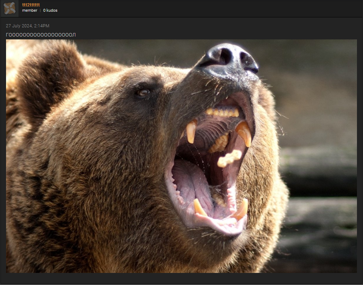Click the bear's lower right canine tooth
The width and height of the screenshot is (363, 285).
point(242,209)
